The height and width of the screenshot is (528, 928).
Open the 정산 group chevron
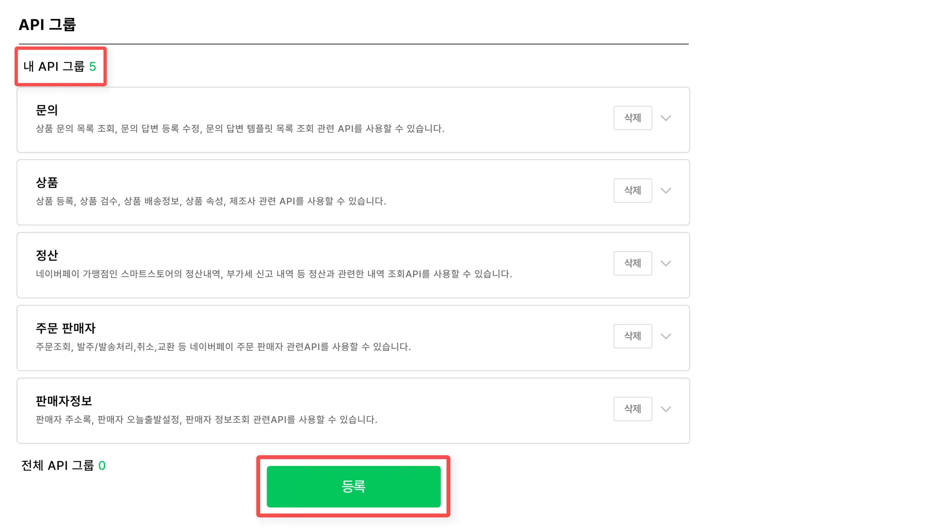point(665,264)
